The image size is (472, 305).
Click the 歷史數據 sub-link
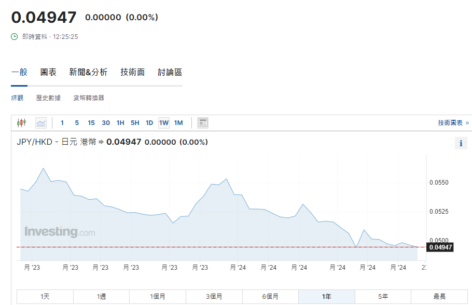[x=48, y=98]
